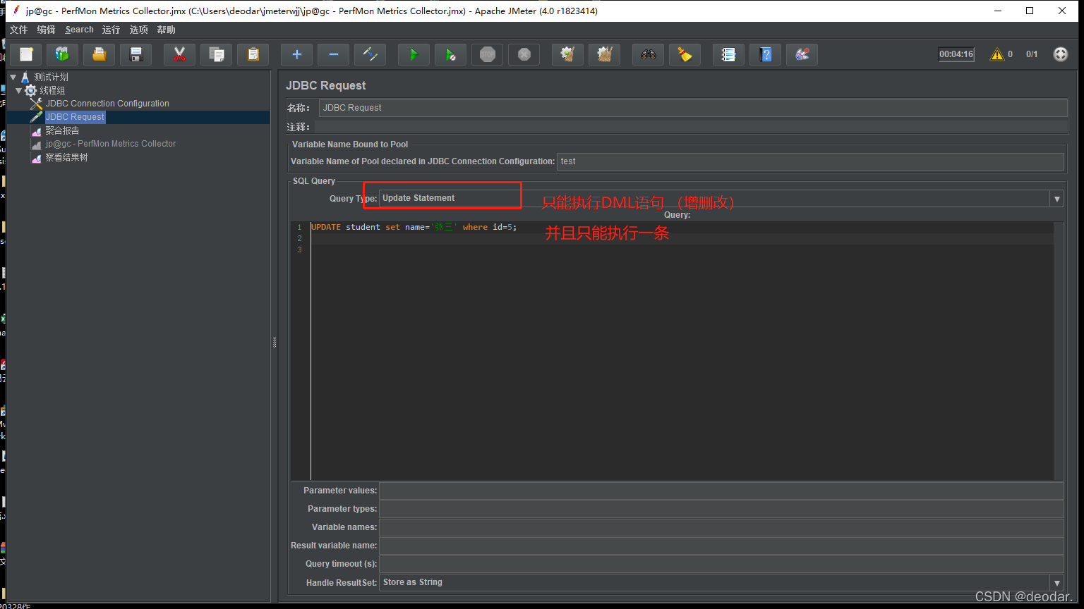Click the Parameter values field

pyautogui.click(x=721, y=491)
